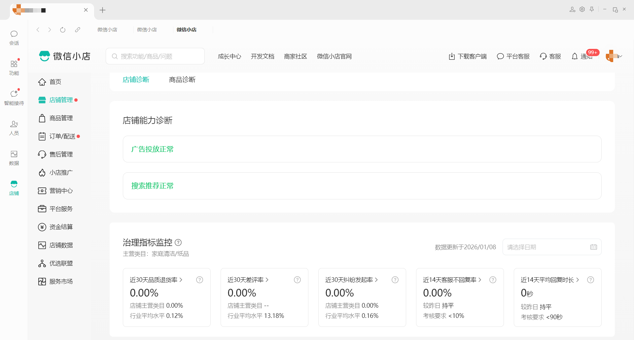Show help for 近30天差评率
Screen dimensions: 634x340
297,280
